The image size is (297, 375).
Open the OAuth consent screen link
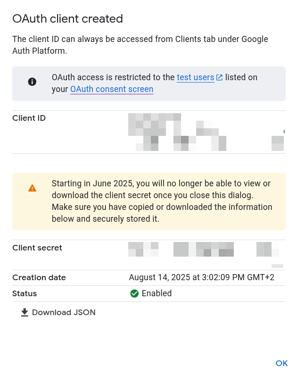coord(112,89)
